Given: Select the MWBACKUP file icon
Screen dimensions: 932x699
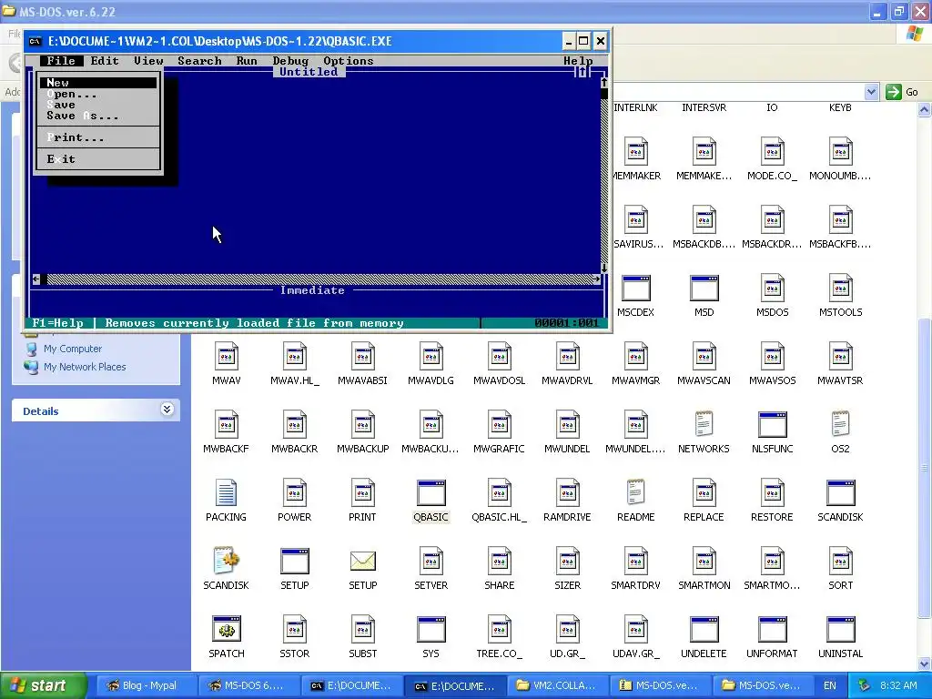Looking at the screenshot, I should [362, 424].
